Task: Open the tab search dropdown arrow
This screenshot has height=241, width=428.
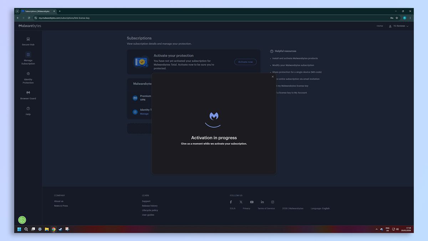Action: [x=17, y=11]
